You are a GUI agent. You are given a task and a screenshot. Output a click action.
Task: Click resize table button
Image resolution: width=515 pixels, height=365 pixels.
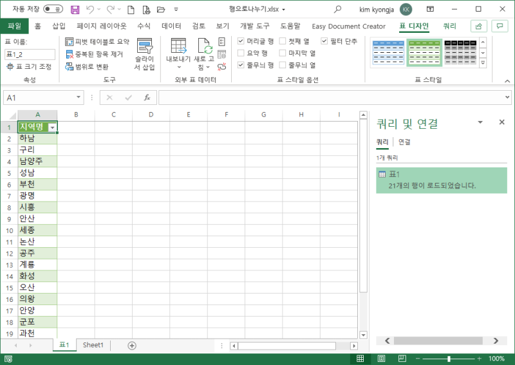point(29,67)
